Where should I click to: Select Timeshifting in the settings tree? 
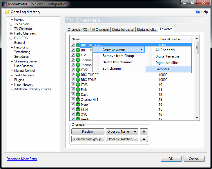(22, 52)
